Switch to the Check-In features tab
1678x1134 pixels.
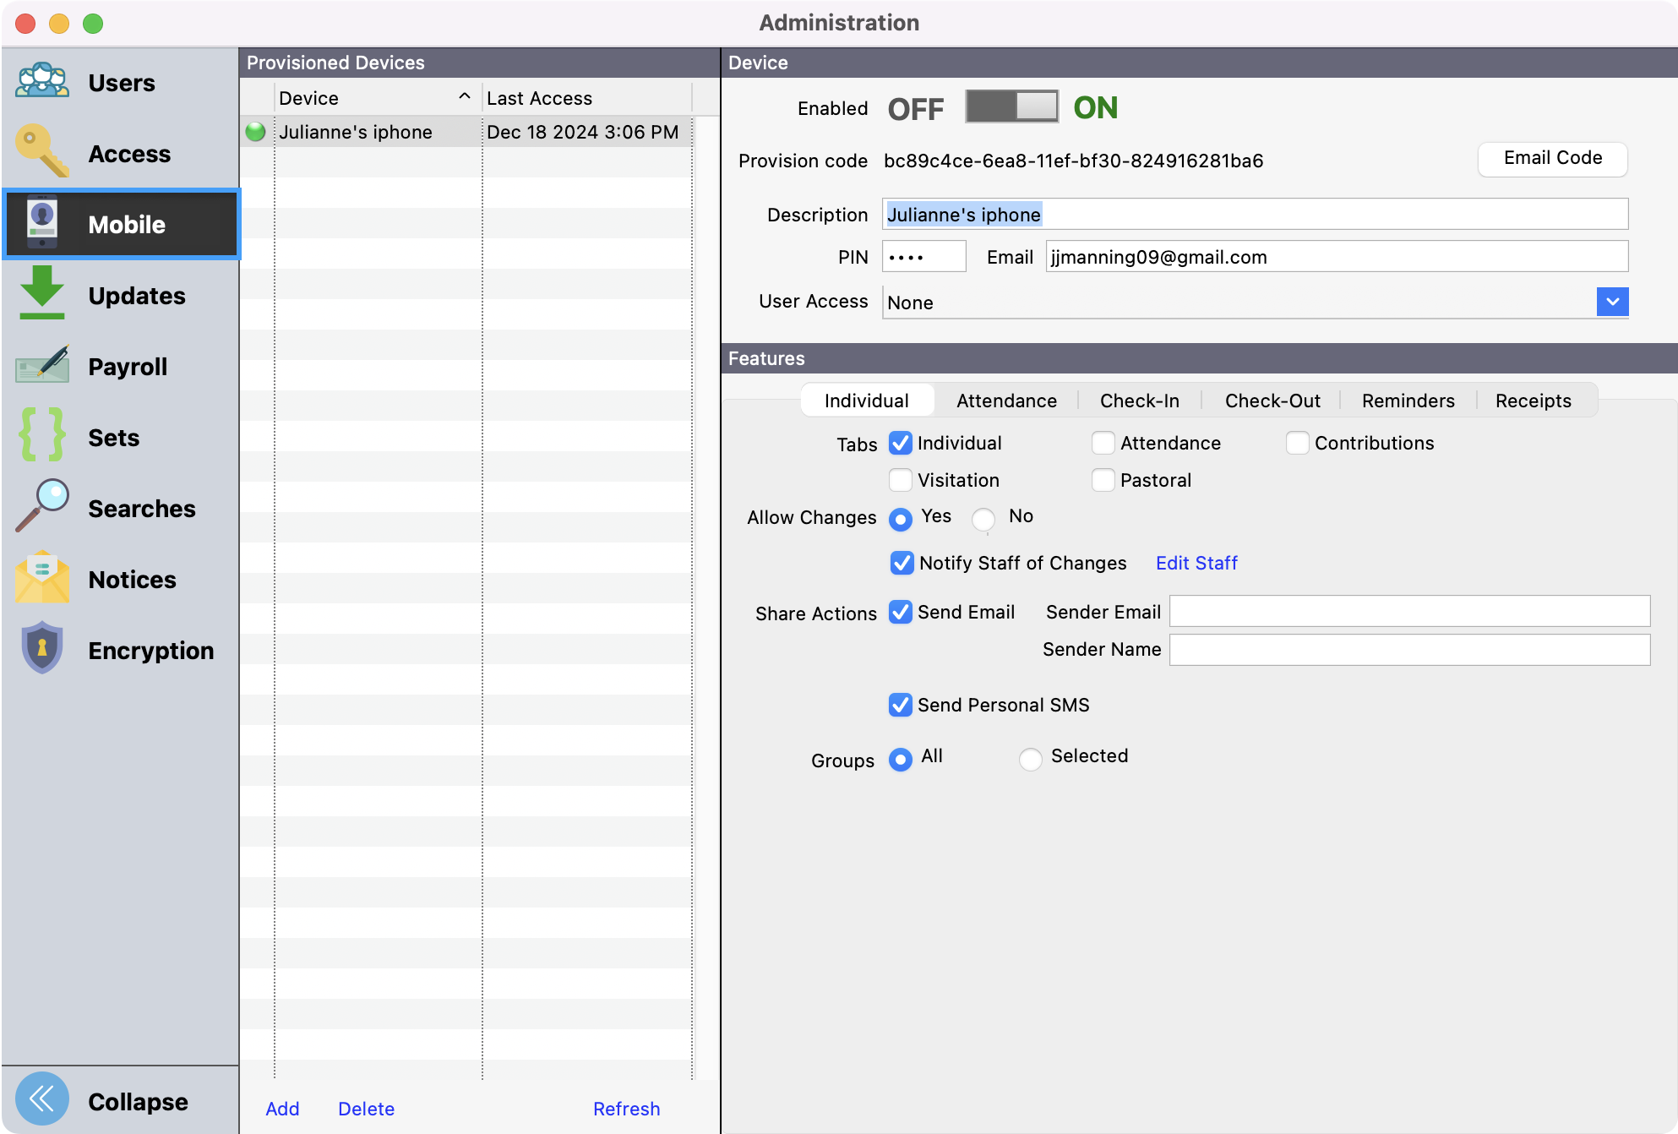coord(1139,401)
